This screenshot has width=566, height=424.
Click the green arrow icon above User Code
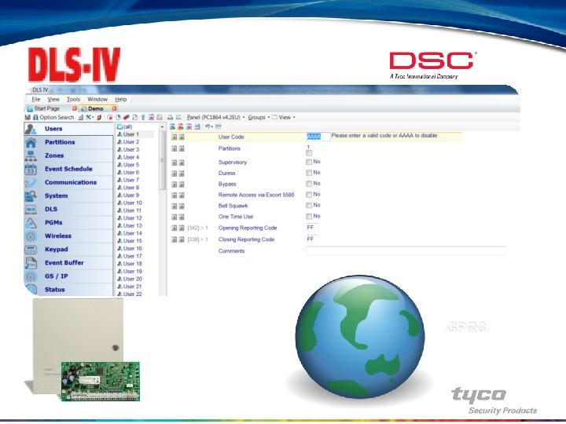[172, 126]
